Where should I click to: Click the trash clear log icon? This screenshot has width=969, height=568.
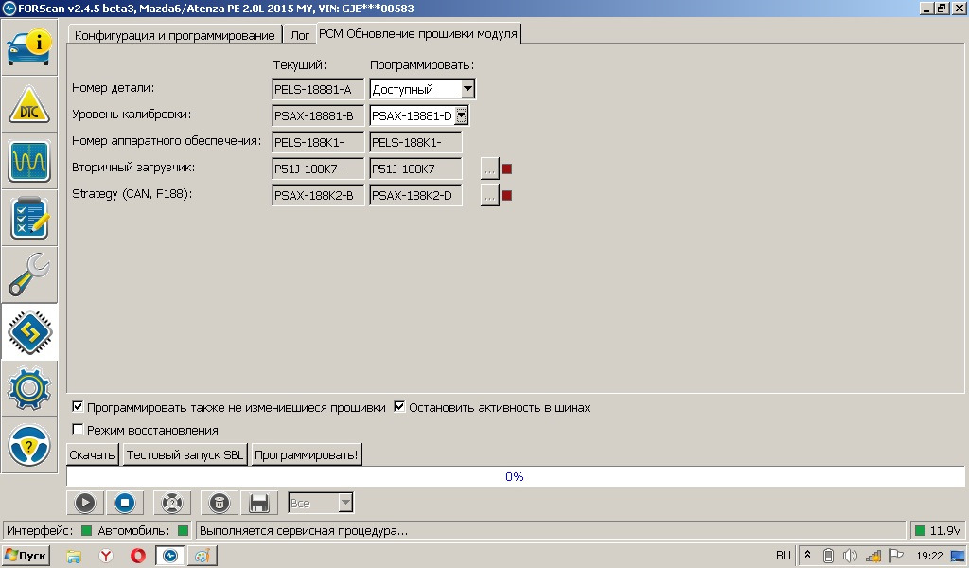(220, 503)
